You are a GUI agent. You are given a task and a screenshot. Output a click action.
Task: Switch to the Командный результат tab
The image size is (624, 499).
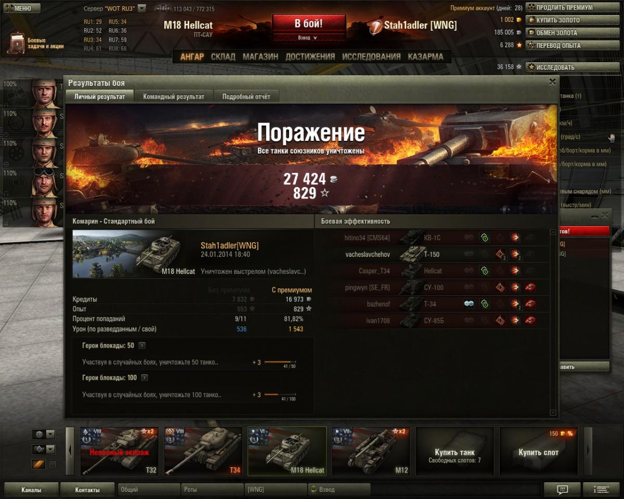coord(174,97)
